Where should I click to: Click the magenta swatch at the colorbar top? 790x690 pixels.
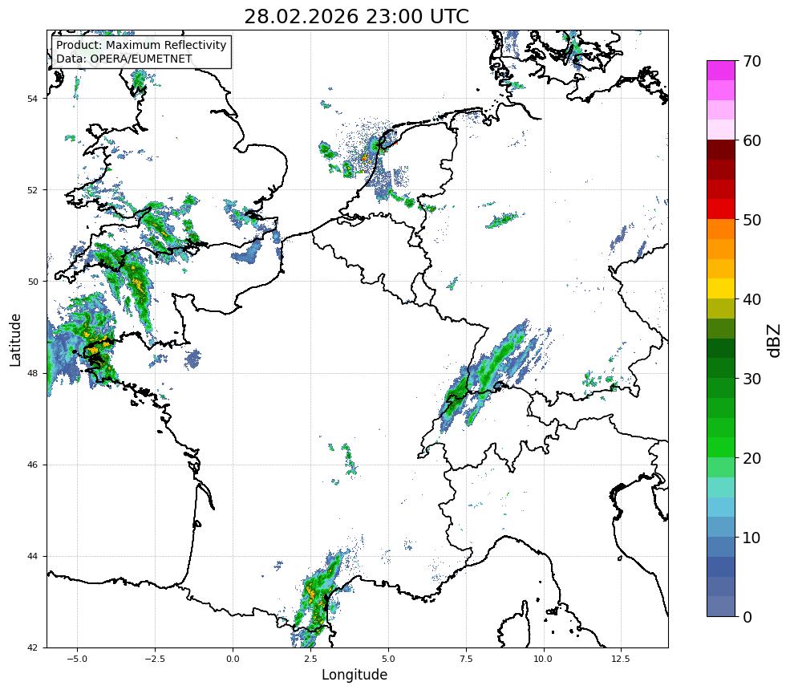click(721, 71)
